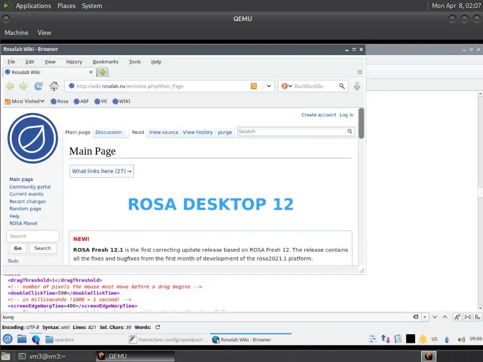Open the find history dropdown arrow
Viewport: 483px width, 362px height.
[x=425, y=317]
